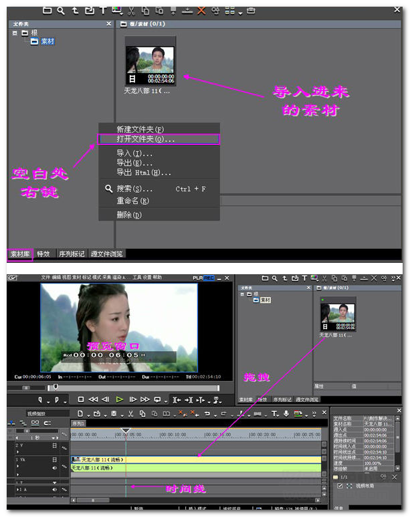410x517 pixels.
Task: Switch to the 特效 tab in top panel
Action: 43,254
